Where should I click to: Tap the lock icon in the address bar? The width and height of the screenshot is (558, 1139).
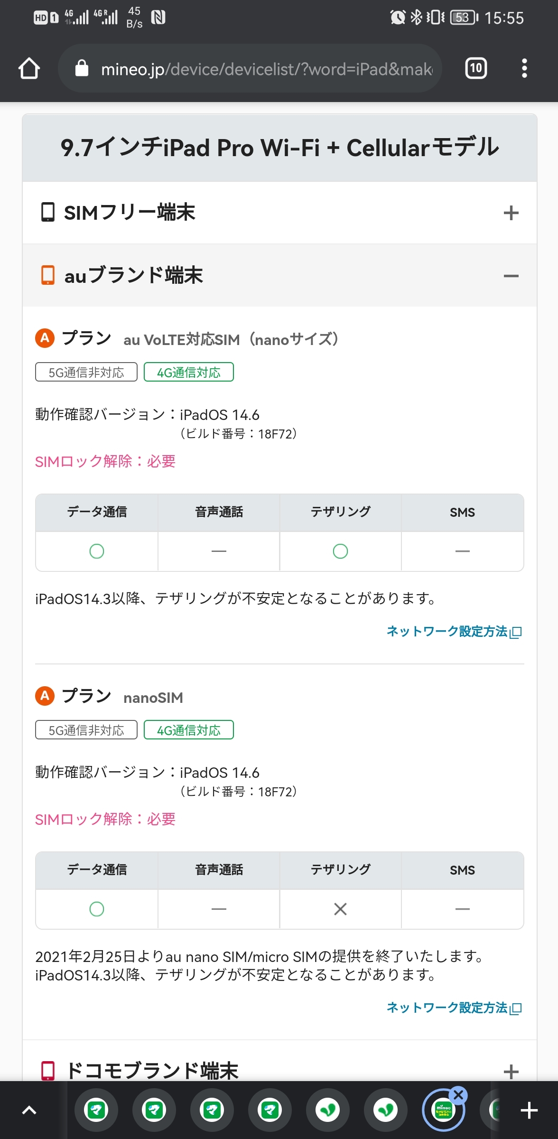82,68
